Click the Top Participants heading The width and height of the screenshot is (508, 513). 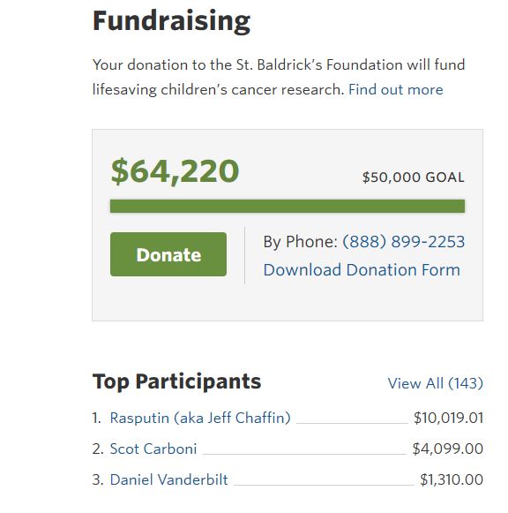(176, 381)
